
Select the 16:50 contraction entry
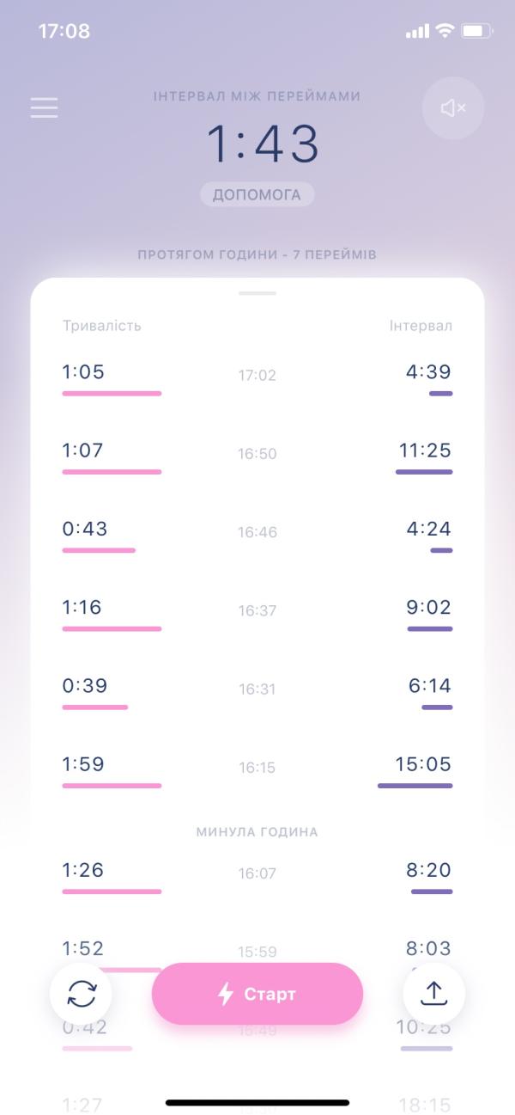pos(257,456)
